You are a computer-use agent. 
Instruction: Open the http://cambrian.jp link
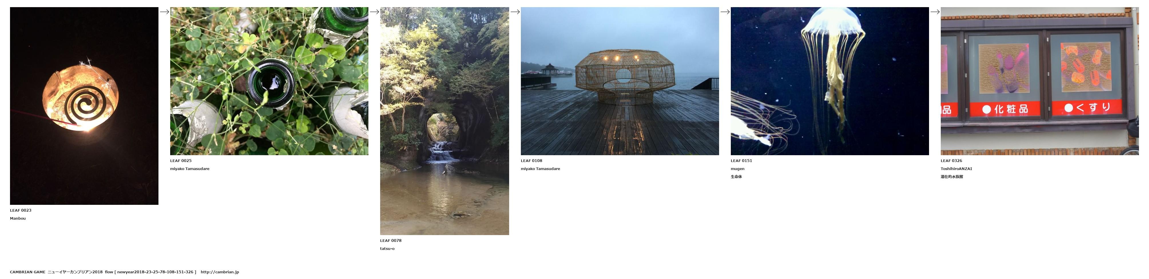[220, 272]
